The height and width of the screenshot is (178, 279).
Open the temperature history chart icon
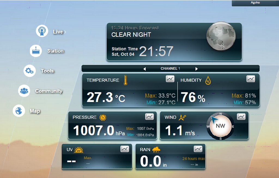[170, 79]
